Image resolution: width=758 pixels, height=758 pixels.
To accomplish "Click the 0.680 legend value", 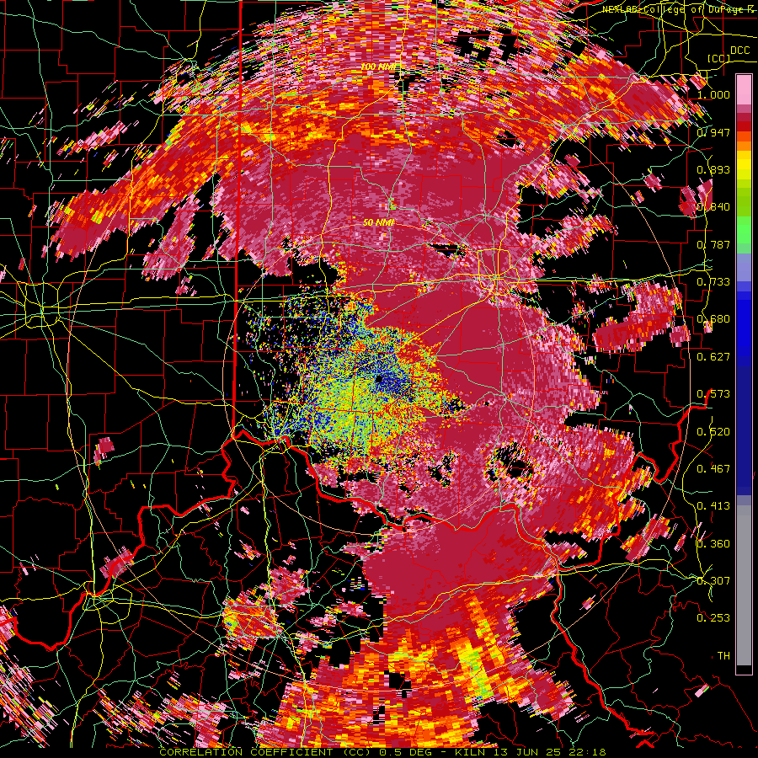I will click(x=713, y=319).
